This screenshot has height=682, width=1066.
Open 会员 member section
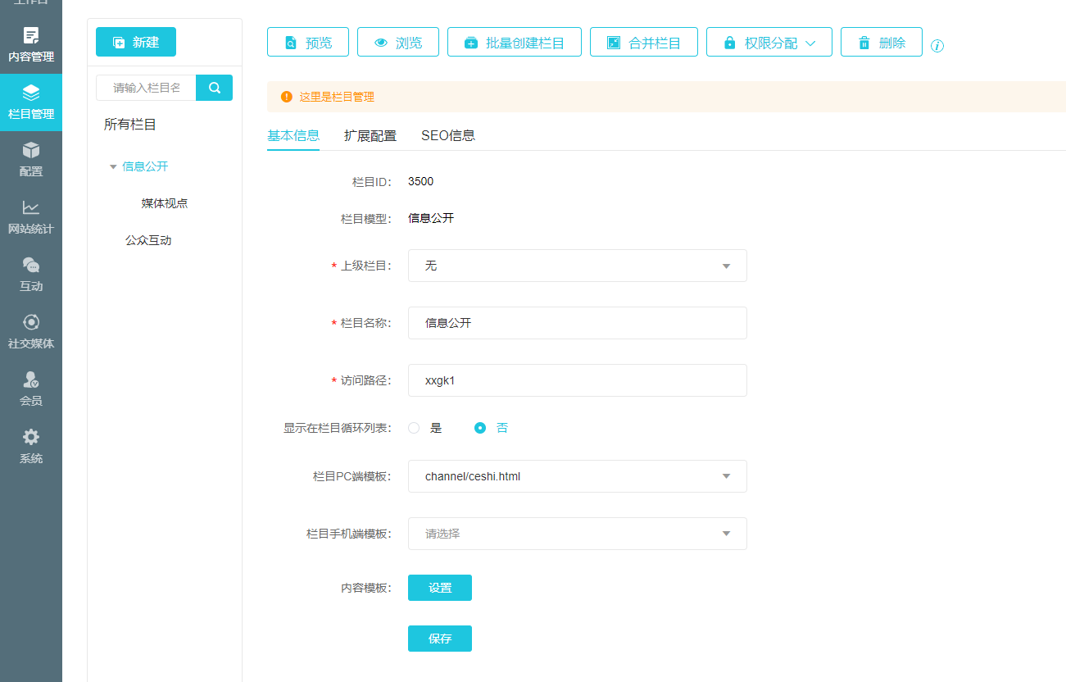pyautogui.click(x=31, y=389)
